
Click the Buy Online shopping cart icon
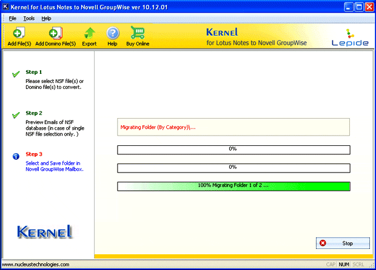[x=138, y=32]
